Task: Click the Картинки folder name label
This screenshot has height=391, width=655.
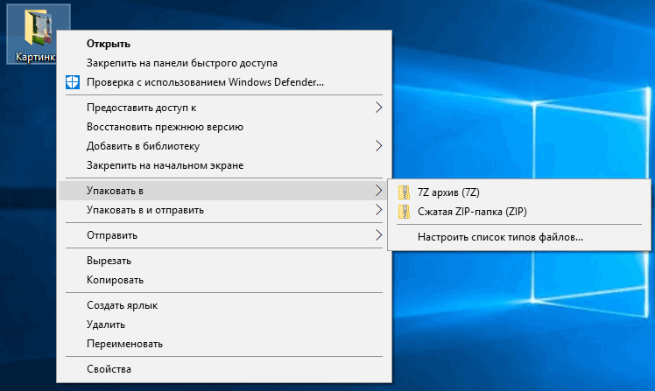Action: (x=36, y=57)
